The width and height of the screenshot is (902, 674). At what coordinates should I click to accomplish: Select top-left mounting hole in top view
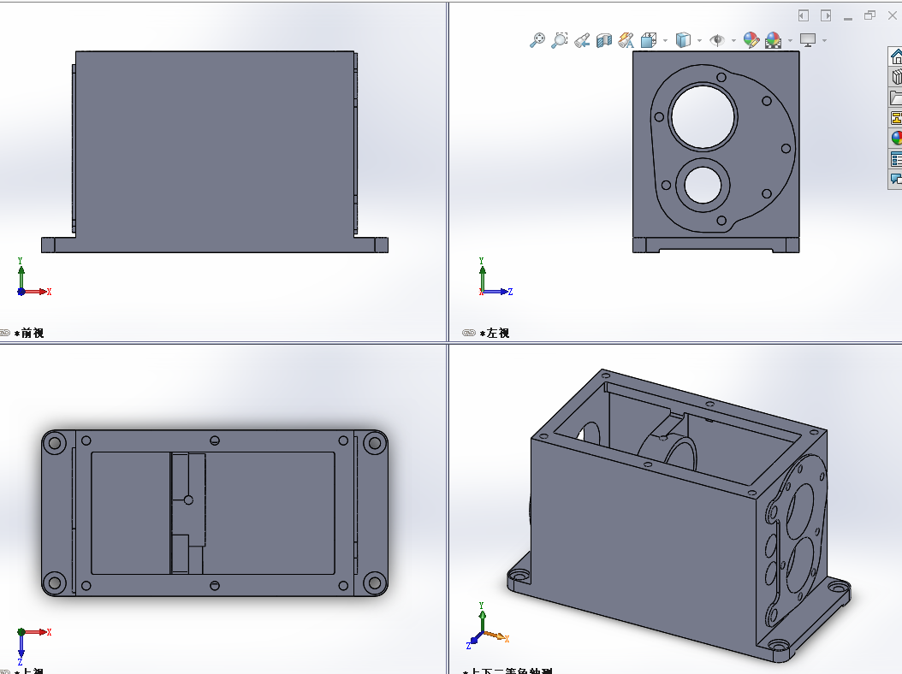point(55,443)
